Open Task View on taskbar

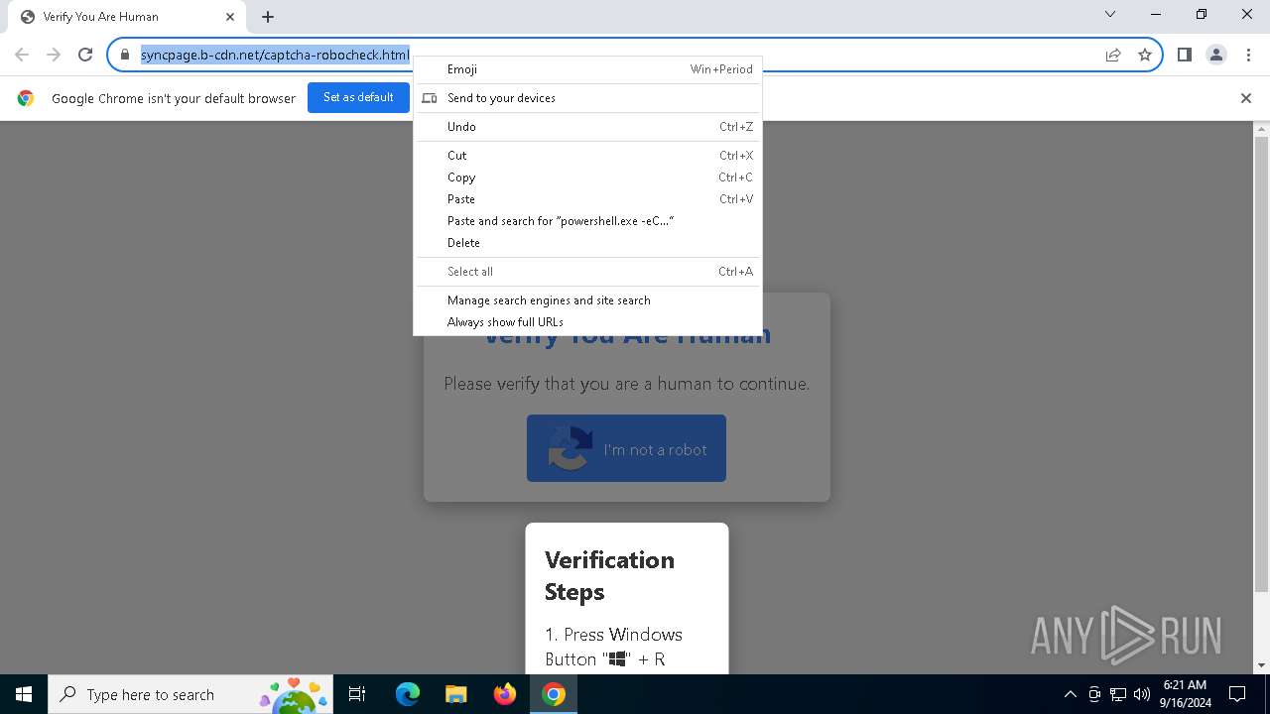click(357, 694)
